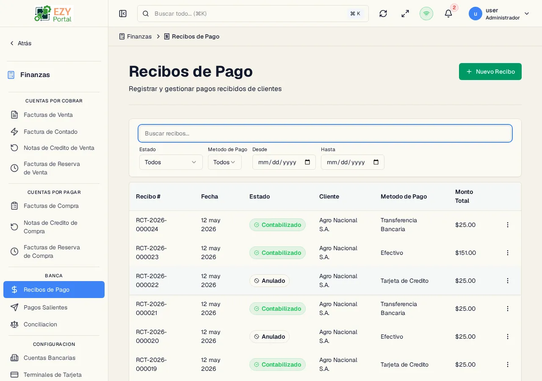Screen dimensions: 542x381
Task: Open the Metodo de Pago dropdown
Action: (225, 162)
